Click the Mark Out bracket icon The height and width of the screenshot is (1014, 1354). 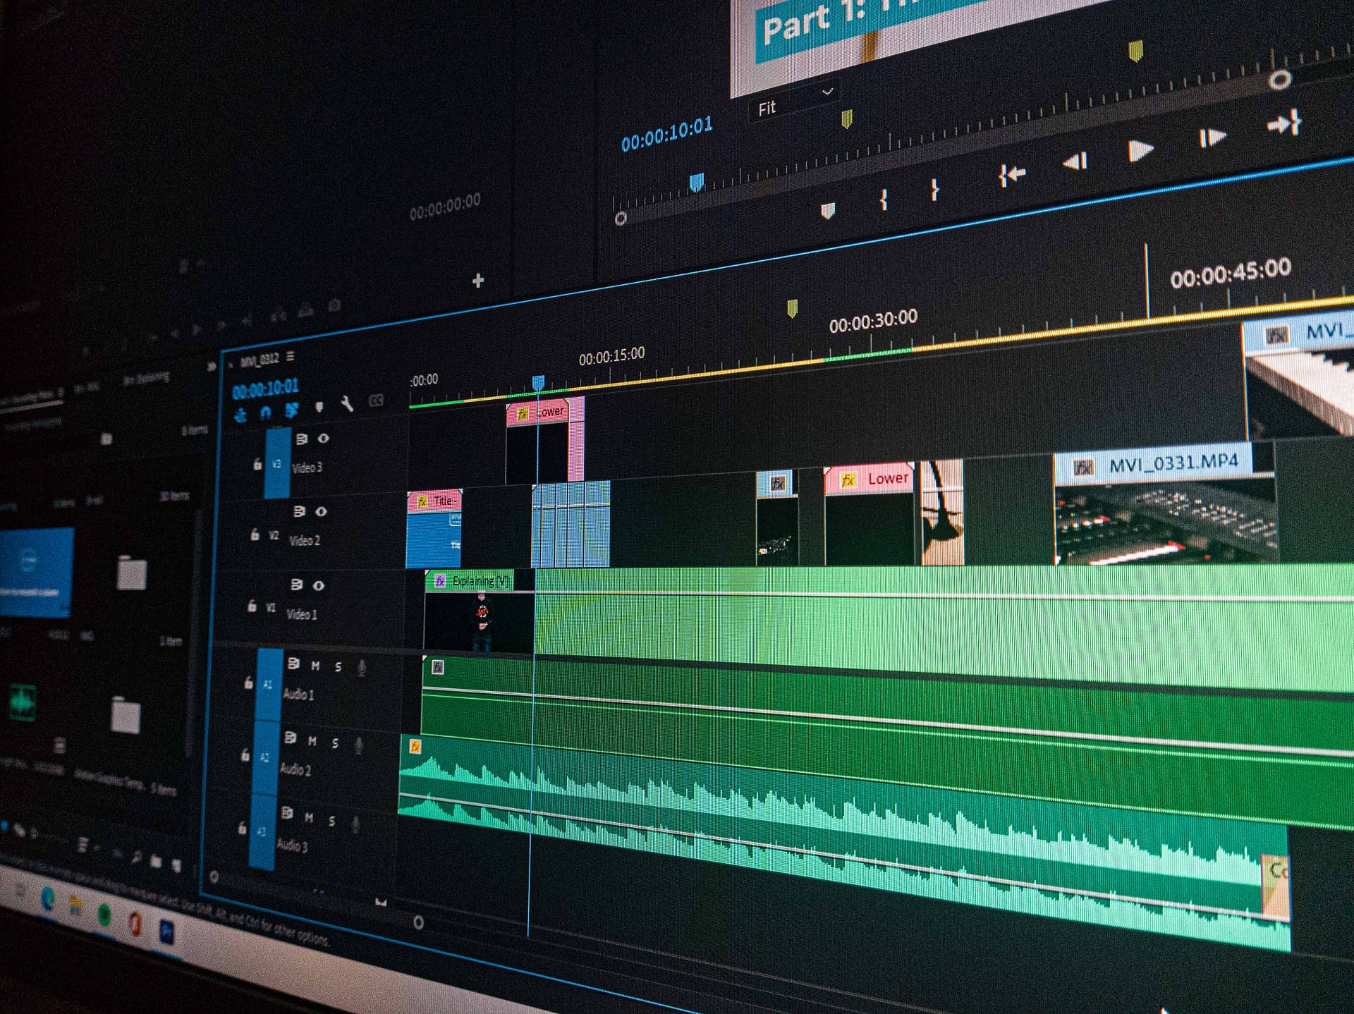tap(934, 190)
